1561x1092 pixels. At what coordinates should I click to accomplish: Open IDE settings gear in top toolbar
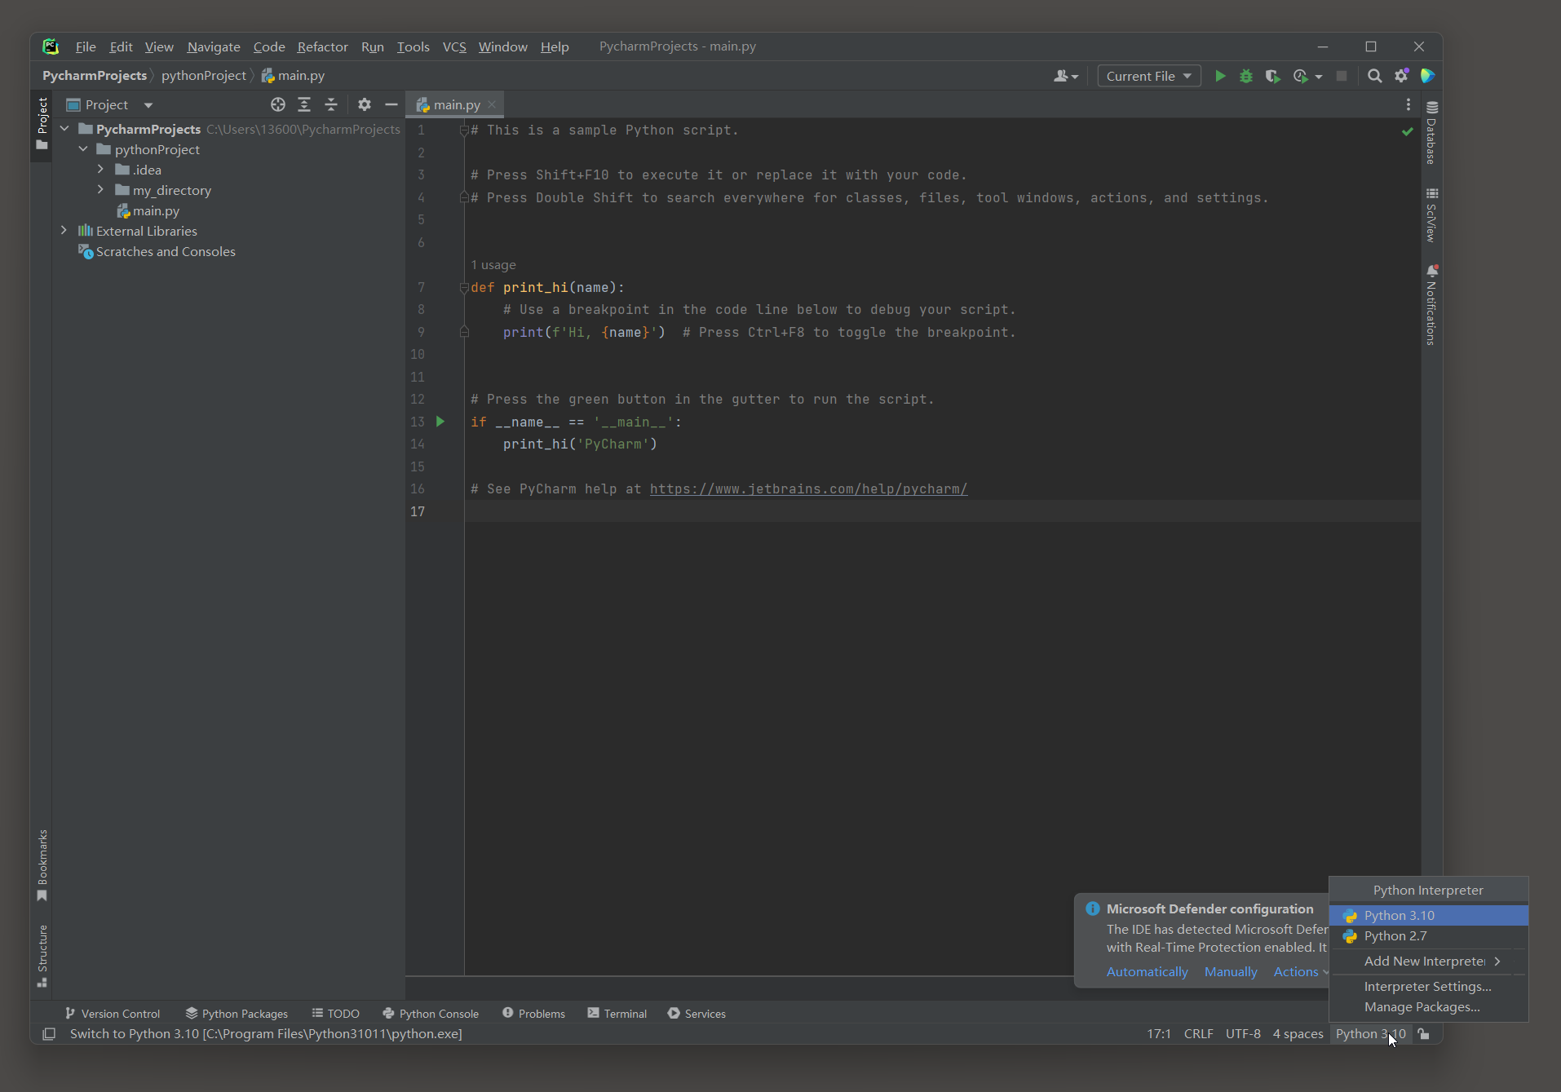(1401, 76)
